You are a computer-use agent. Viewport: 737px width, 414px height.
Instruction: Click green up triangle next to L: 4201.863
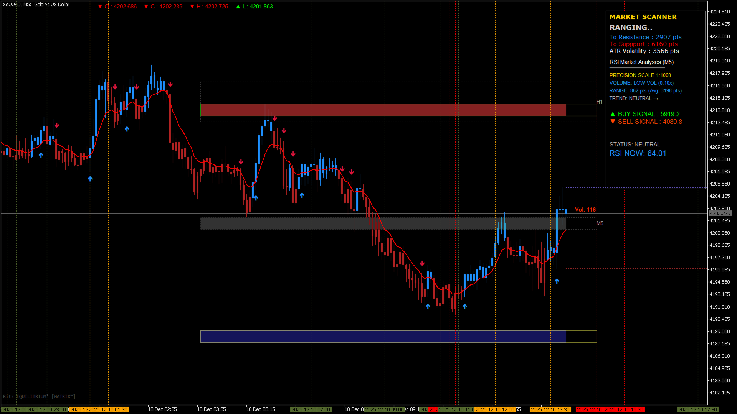point(238,7)
